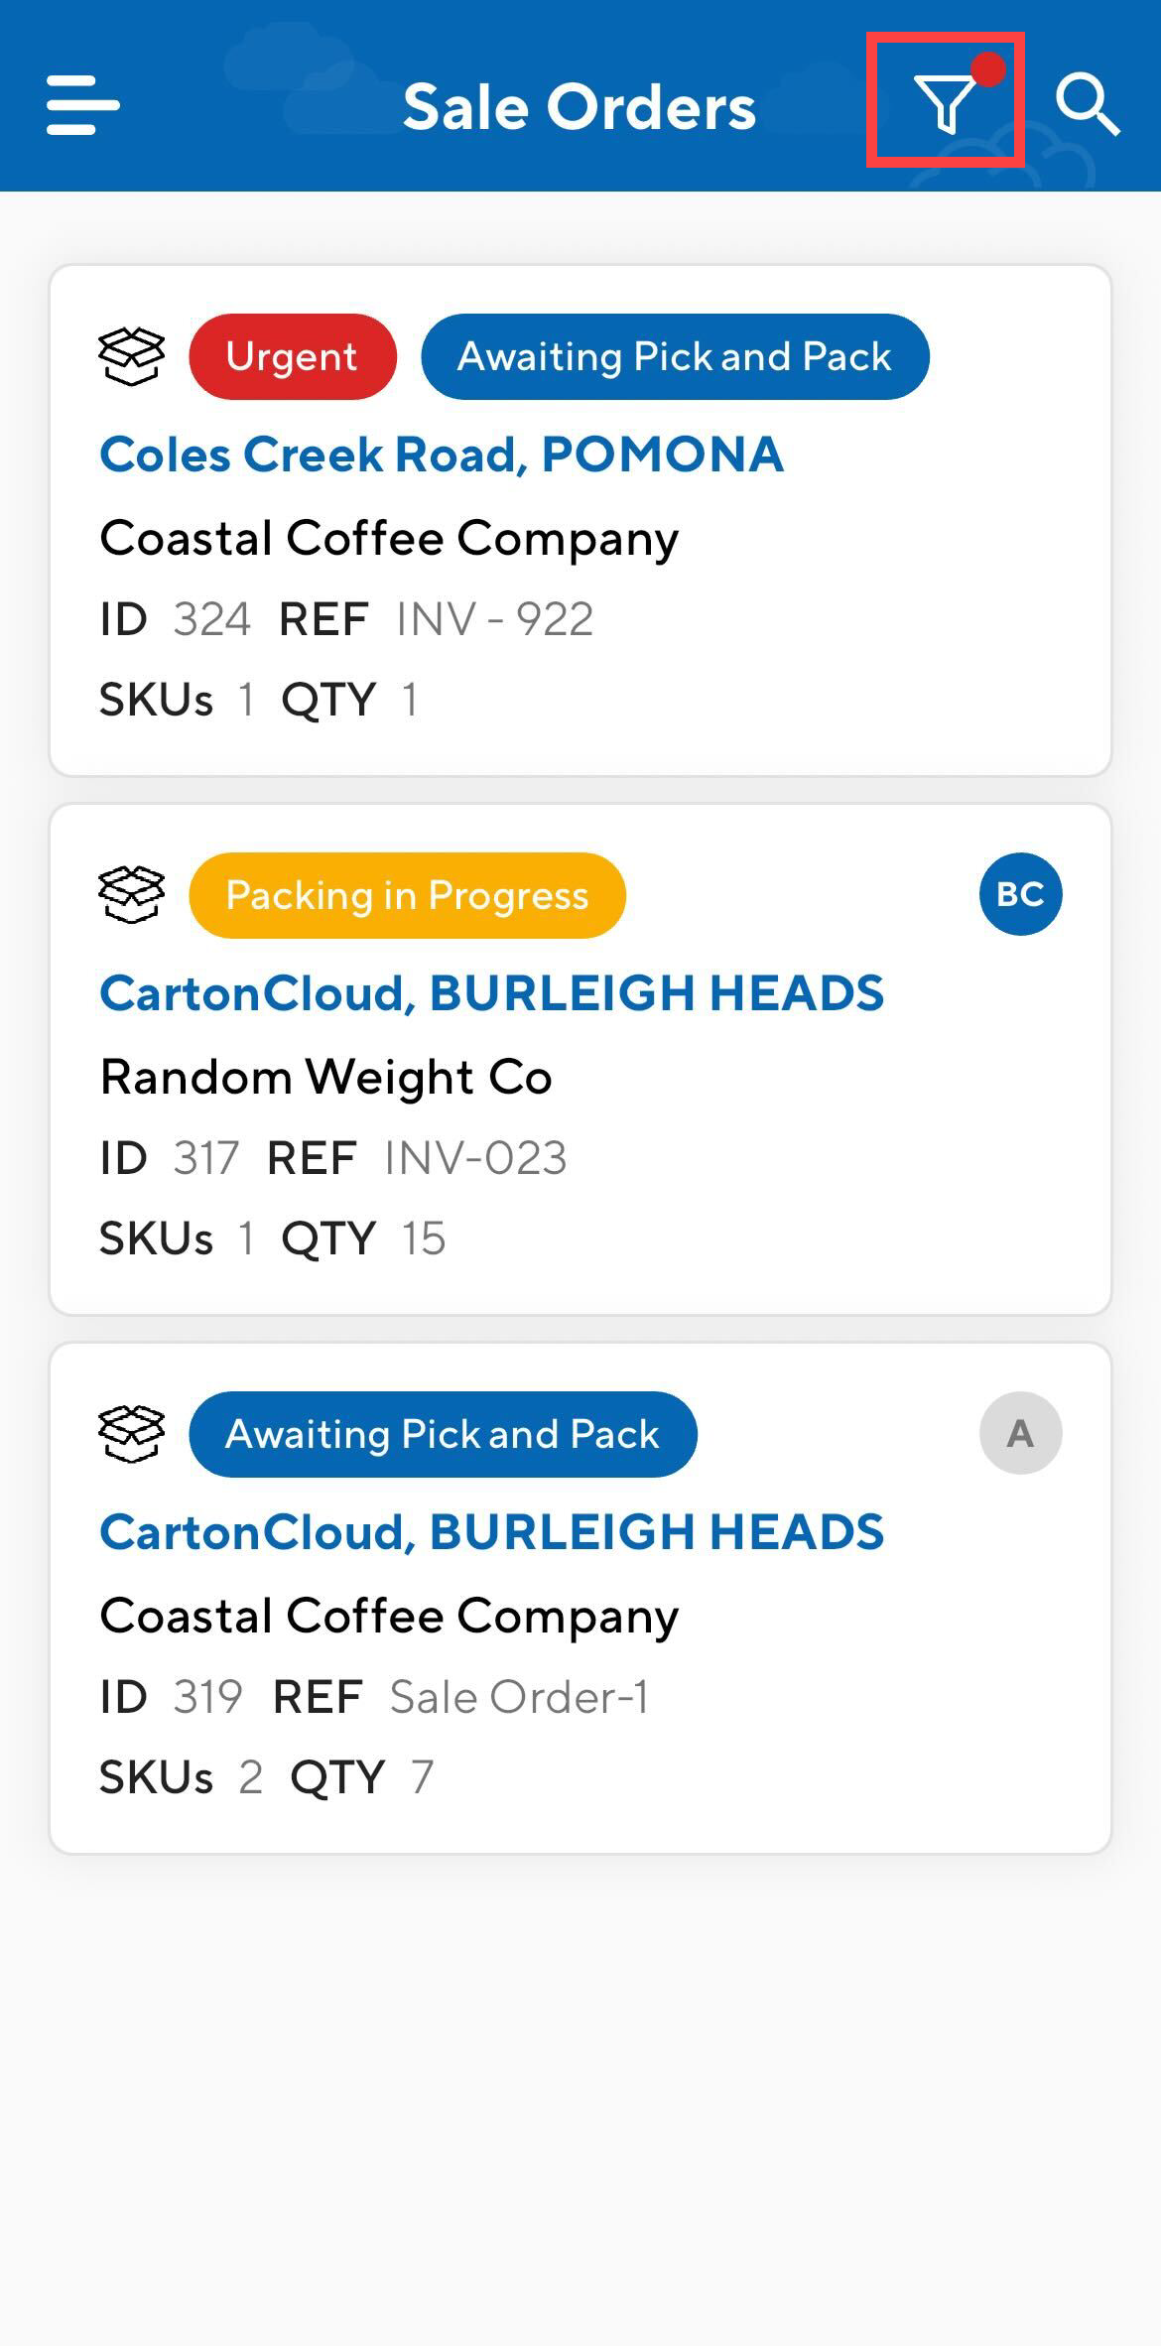Image resolution: width=1161 pixels, height=2346 pixels.
Task: Click the red Urgent tag
Action: (x=292, y=356)
